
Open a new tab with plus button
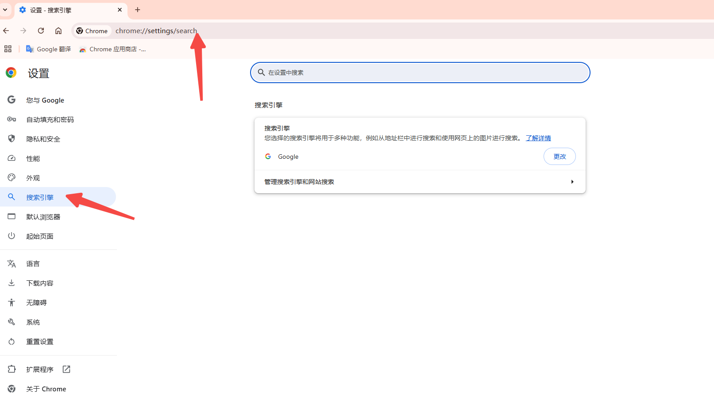138,10
